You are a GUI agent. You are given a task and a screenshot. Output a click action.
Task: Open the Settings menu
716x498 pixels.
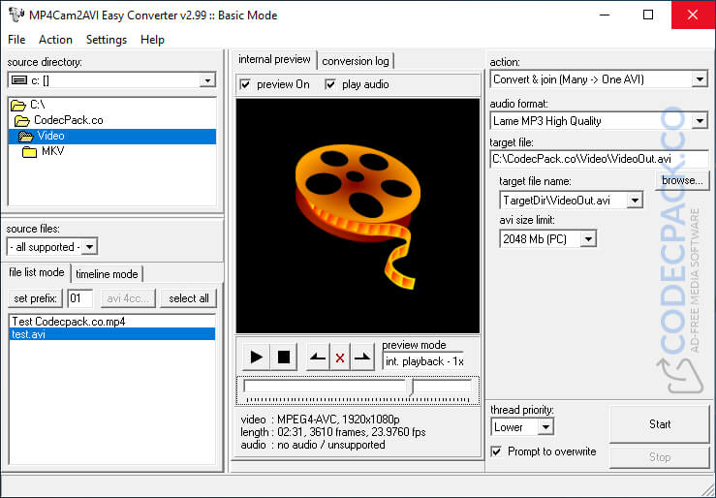107,40
